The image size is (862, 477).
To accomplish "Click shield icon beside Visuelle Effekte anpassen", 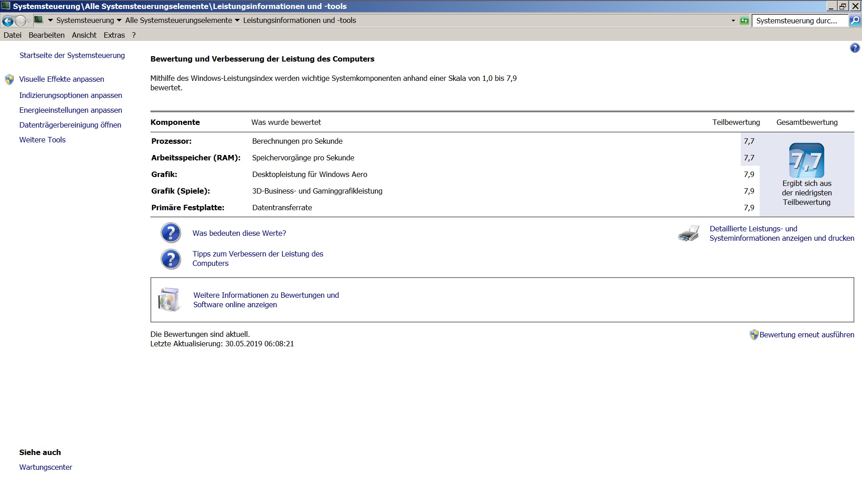I will tap(9, 79).
